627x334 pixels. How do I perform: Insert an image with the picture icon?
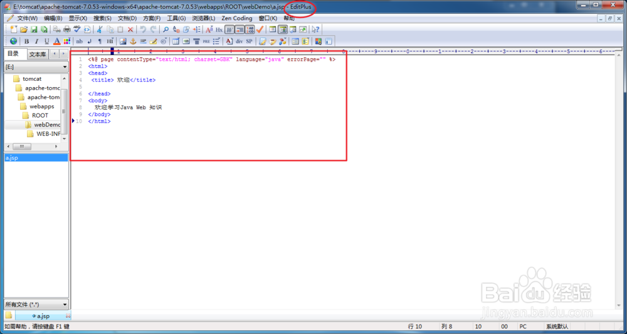[123, 41]
